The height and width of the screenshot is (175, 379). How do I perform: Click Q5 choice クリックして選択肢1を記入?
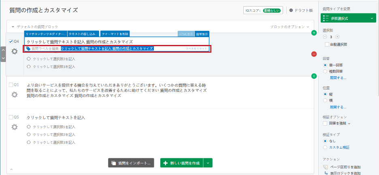click(x=54, y=127)
